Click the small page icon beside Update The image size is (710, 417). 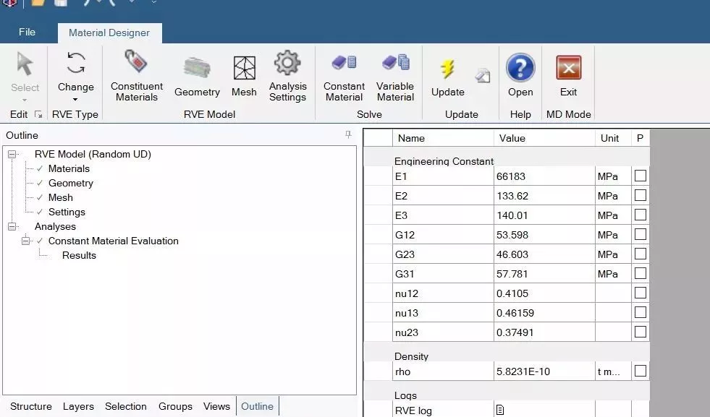coord(483,76)
